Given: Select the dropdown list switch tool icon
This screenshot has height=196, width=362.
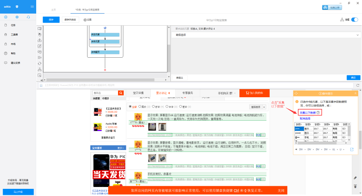Looking at the screenshot, I should tap(40, 58).
